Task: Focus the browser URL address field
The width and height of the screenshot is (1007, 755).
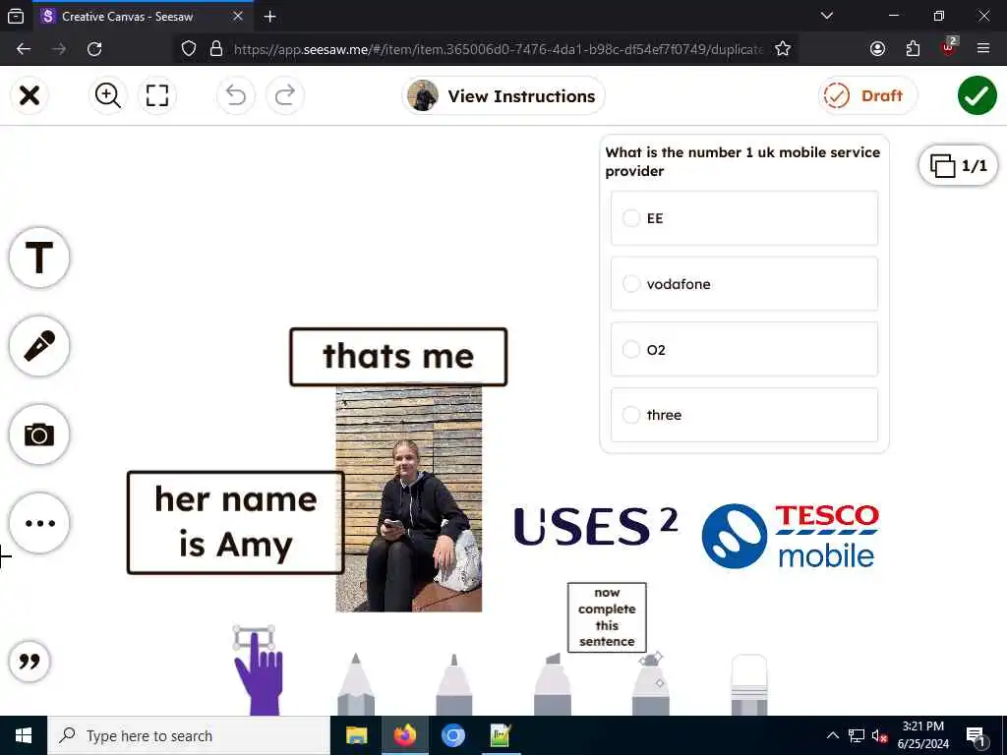Action: 499,49
